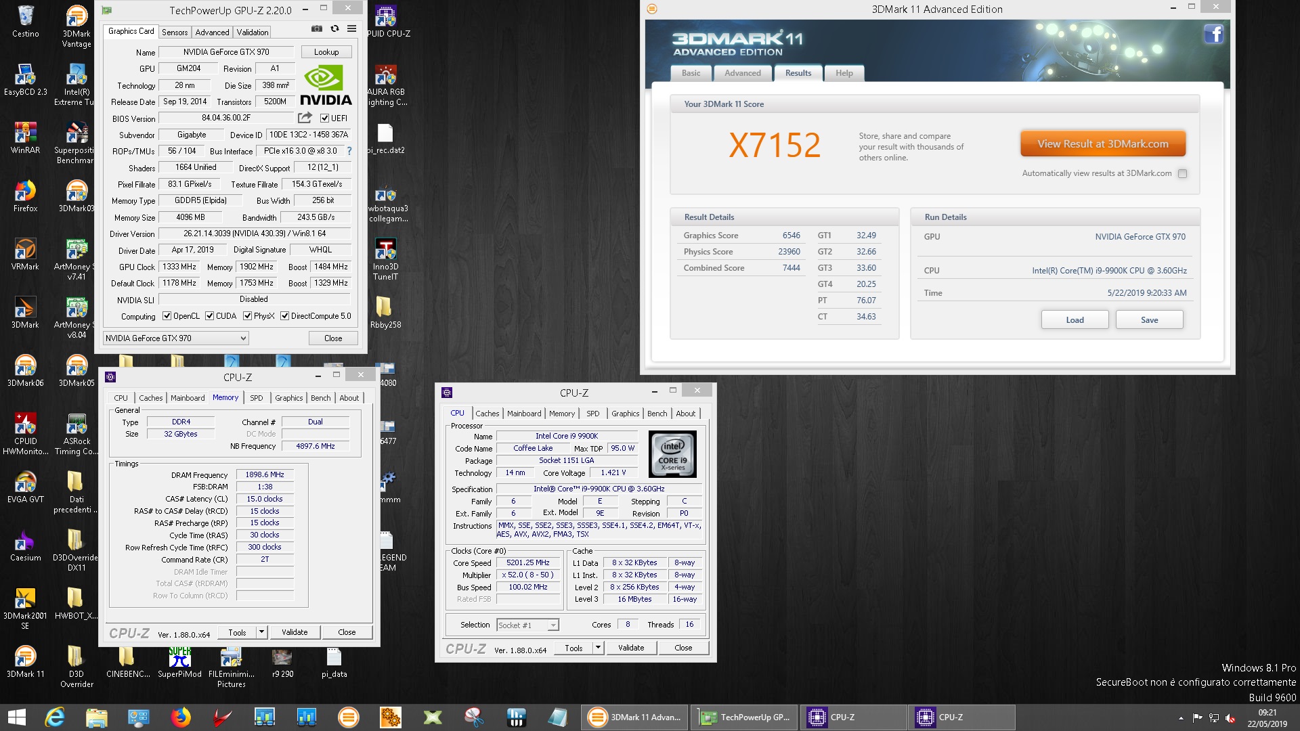This screenshot has width=1300, height=731.
Task: Expand the NVIDIA GeForce GTX 970 GPU dropdown
Action: [x=176, y=338]
